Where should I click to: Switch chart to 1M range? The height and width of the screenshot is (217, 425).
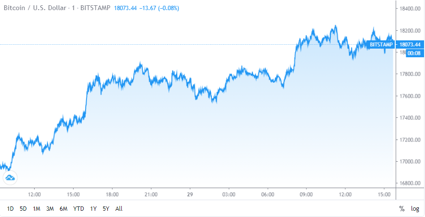(37, 209)
